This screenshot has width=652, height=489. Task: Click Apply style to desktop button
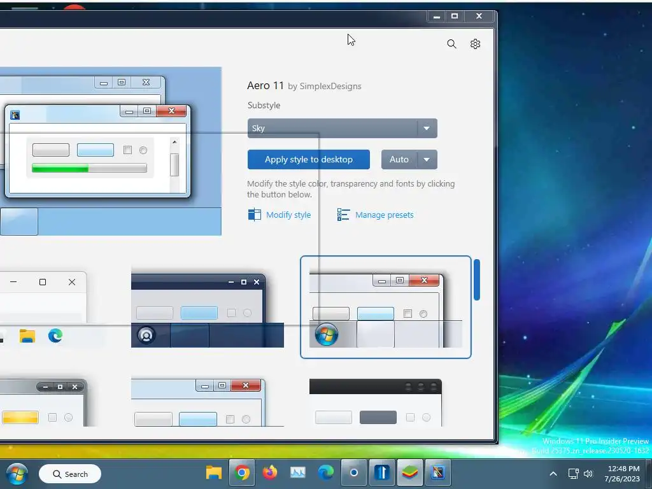[309, 159]
